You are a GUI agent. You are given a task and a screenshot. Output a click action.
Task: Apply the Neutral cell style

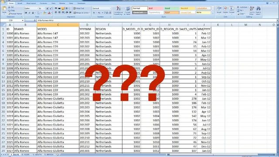coord(187,8)
